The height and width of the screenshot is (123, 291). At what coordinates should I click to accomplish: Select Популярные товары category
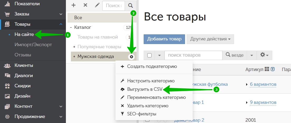(x=99, y=47)
